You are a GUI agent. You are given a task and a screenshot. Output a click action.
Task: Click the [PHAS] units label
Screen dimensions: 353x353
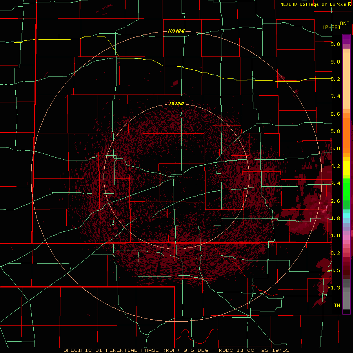(331, 27)
